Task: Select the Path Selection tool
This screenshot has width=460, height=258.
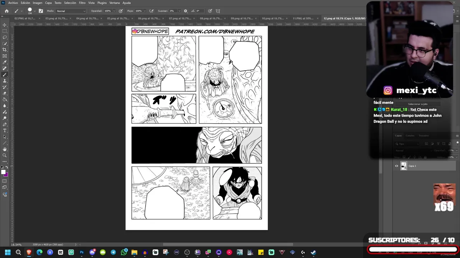Action: point(5,137)
